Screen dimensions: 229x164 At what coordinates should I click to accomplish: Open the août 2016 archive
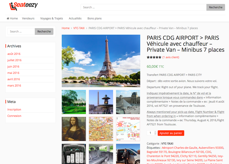coord(14,54)
